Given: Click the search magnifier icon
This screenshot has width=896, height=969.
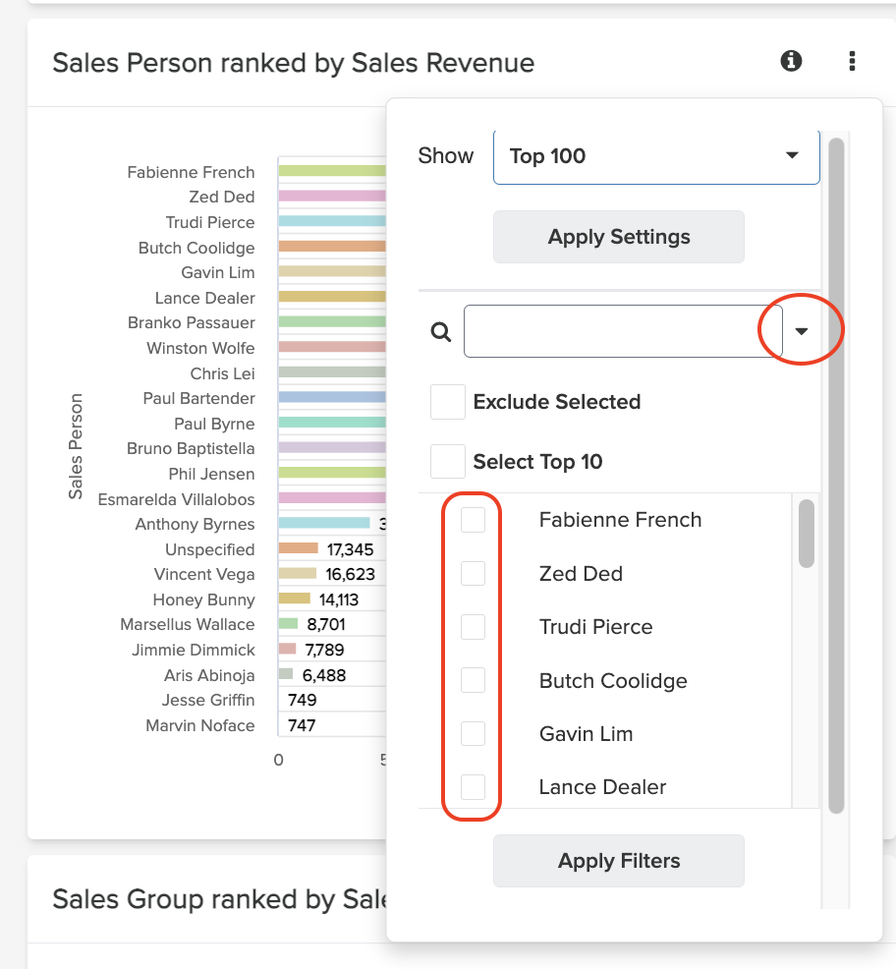Looking at the screenshot, I should 439,331.
